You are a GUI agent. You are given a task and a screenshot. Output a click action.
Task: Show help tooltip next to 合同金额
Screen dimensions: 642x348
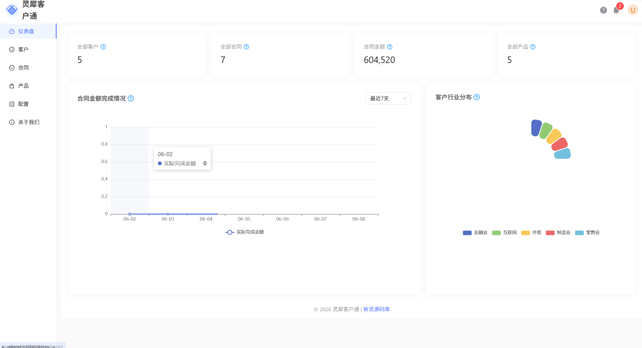coord(390,47)
